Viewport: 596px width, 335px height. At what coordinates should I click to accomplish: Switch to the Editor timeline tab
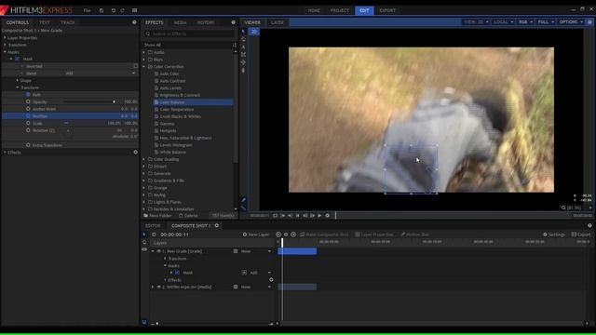(x=153, y=225)
